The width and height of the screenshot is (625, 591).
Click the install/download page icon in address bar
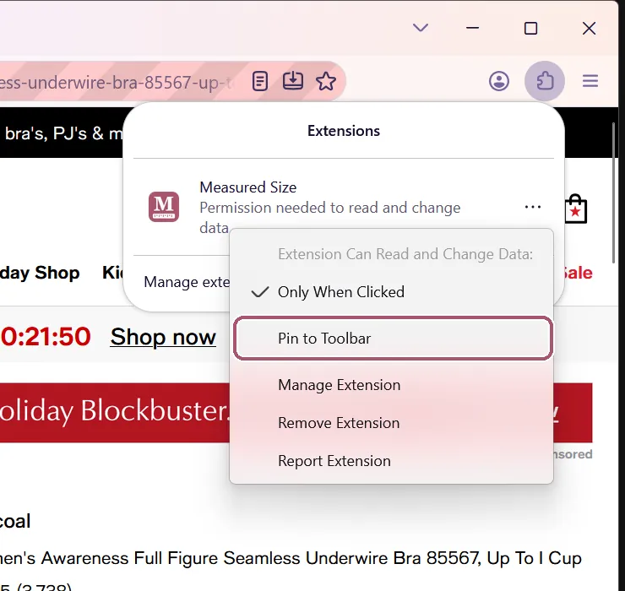coord(292,81)
